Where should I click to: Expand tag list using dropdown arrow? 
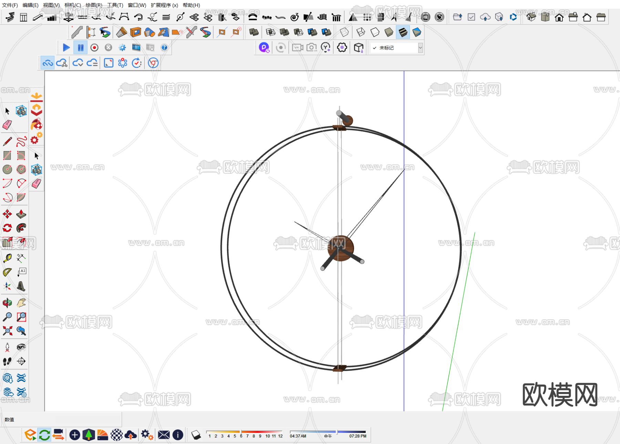tap(420, 48)
